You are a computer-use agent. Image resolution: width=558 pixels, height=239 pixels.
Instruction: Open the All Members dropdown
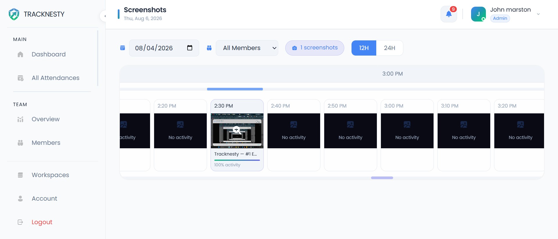(247, 48)
